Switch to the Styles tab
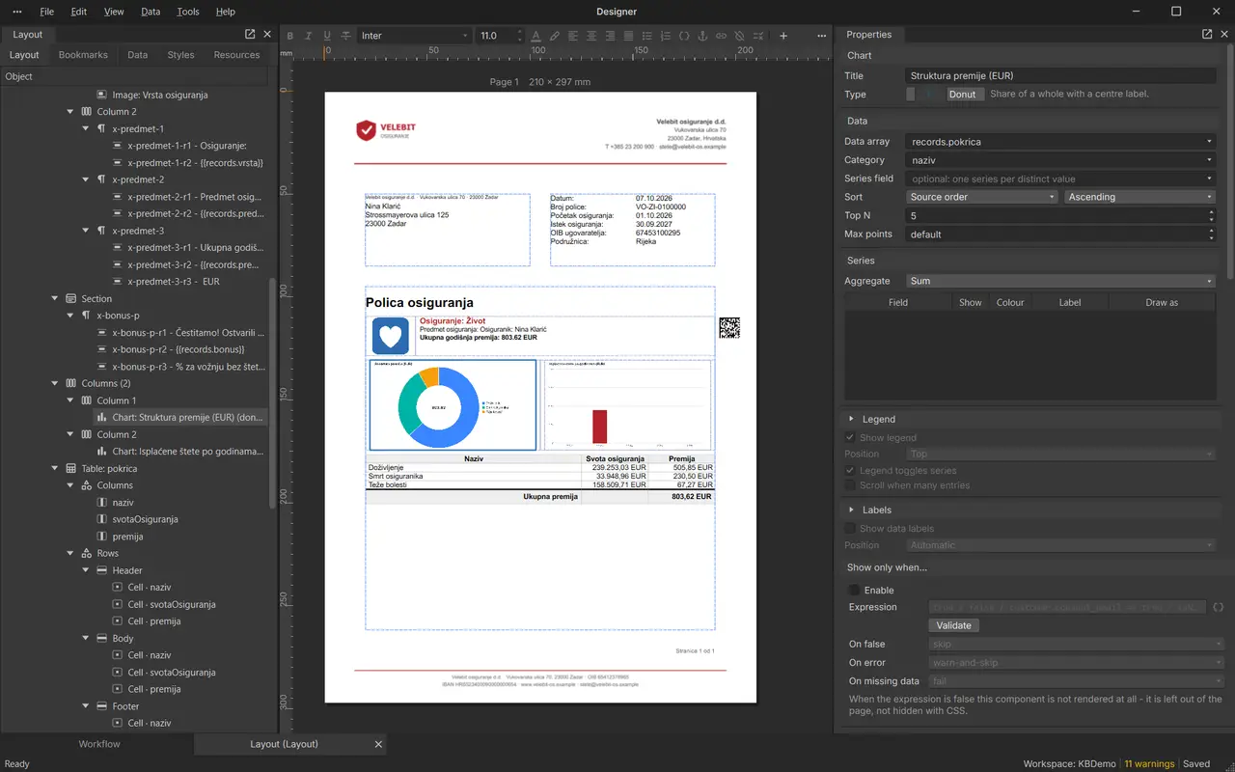 click(180, 55)
